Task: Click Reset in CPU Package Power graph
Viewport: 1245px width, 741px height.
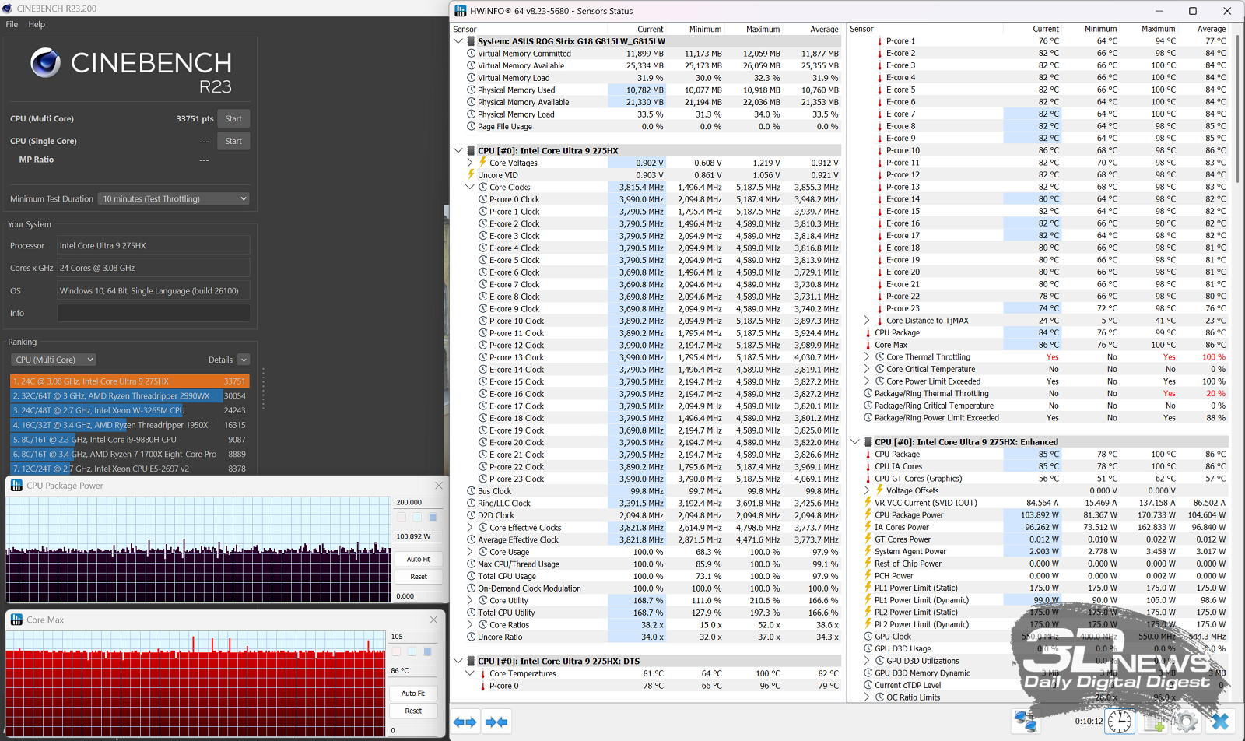Action: pos(418,577)
